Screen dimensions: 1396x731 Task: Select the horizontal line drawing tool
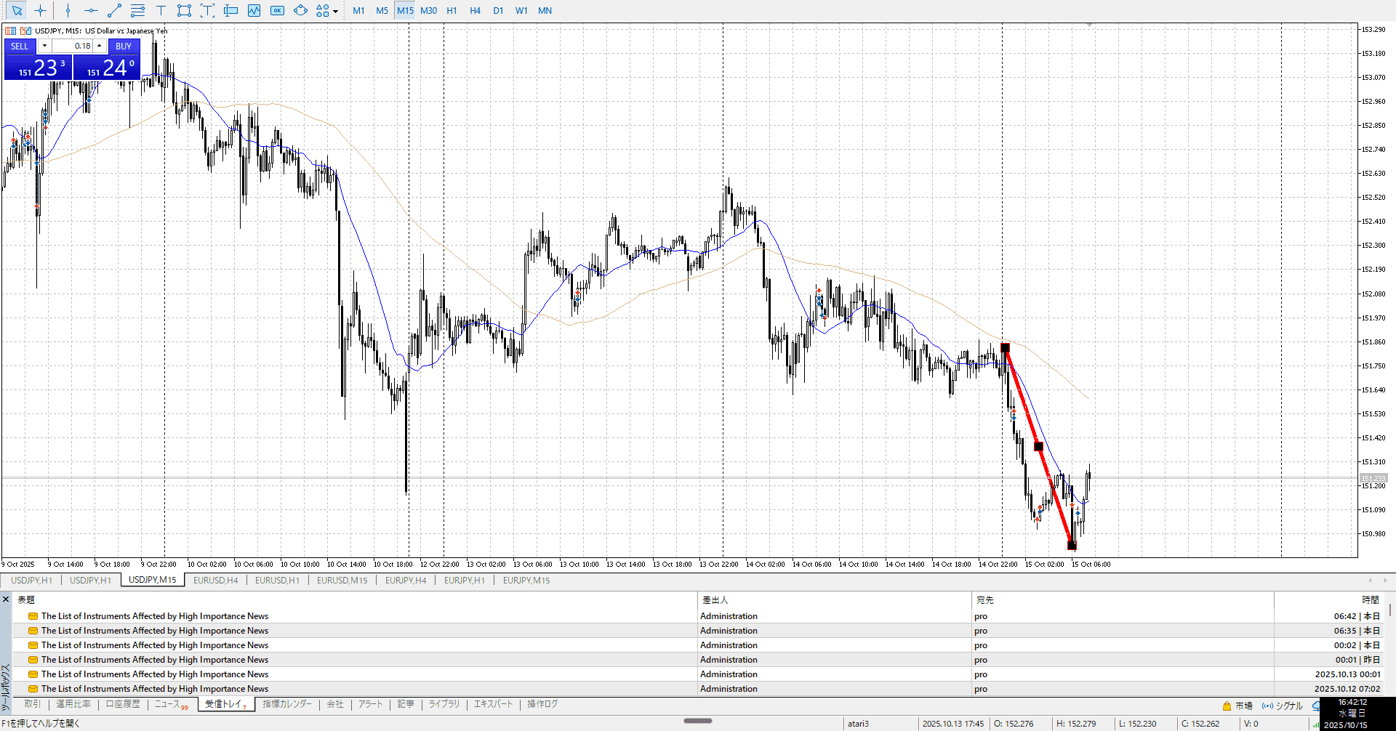(91, 11)
